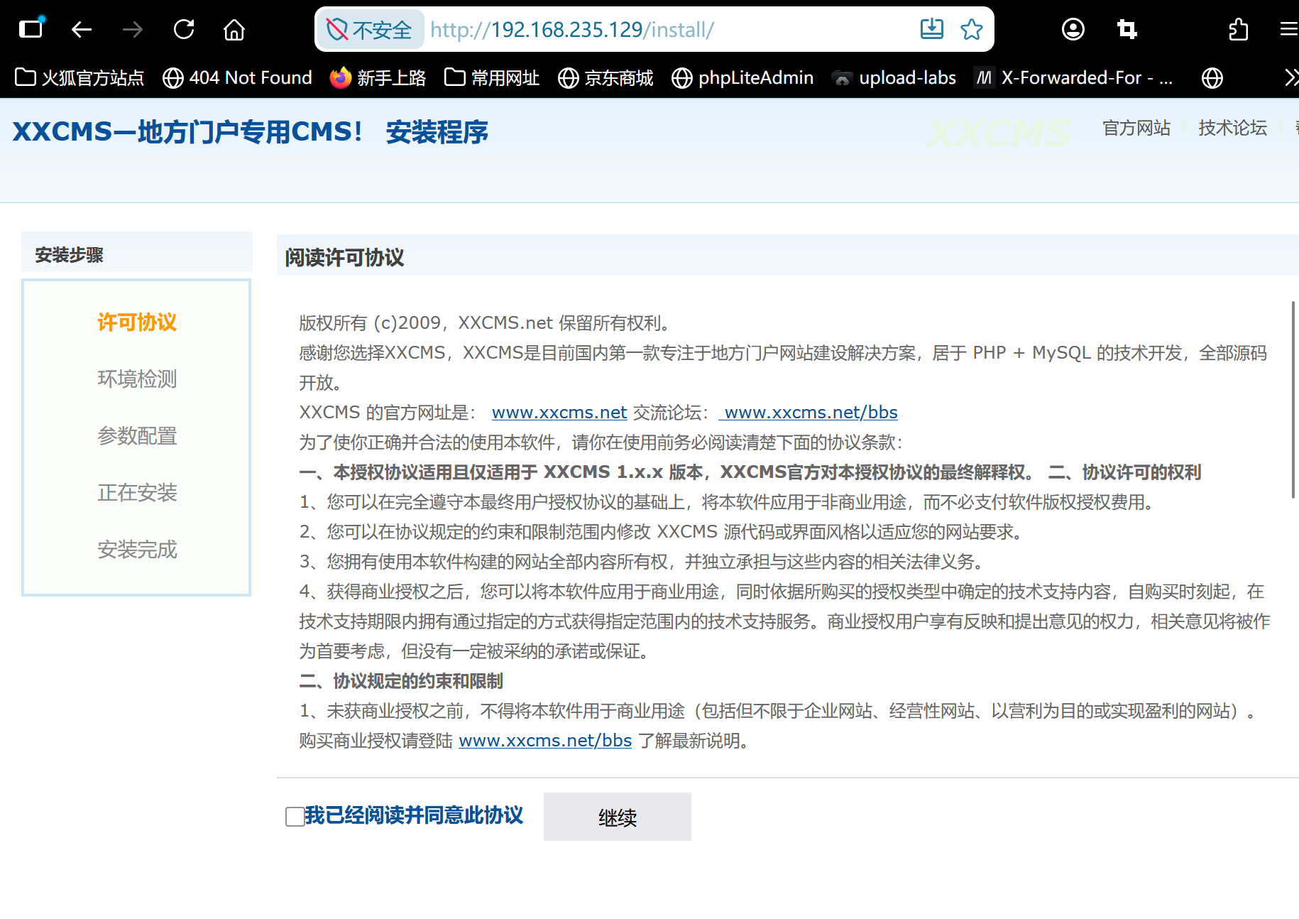
Task: Open the 交流论坛 www.xxcms.net/bbs link
Action: coord(809,413)
